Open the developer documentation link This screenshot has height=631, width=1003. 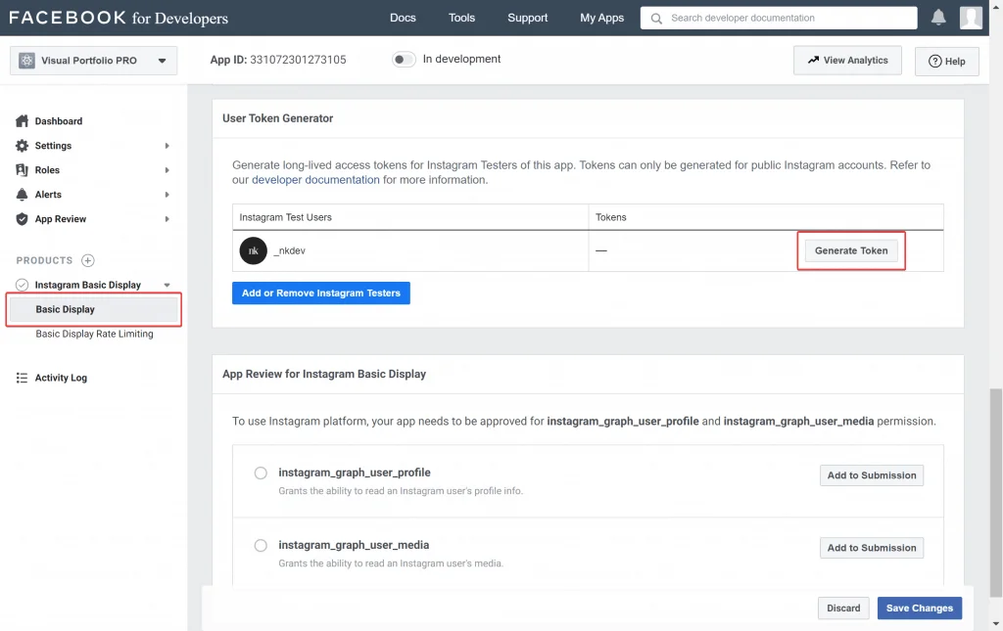(315, 180)
